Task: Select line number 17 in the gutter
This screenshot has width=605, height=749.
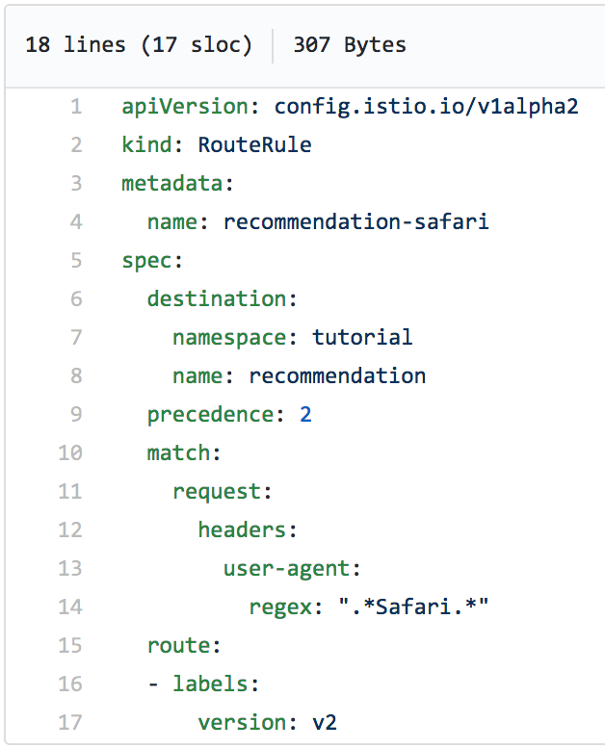Action: (70, 722)
